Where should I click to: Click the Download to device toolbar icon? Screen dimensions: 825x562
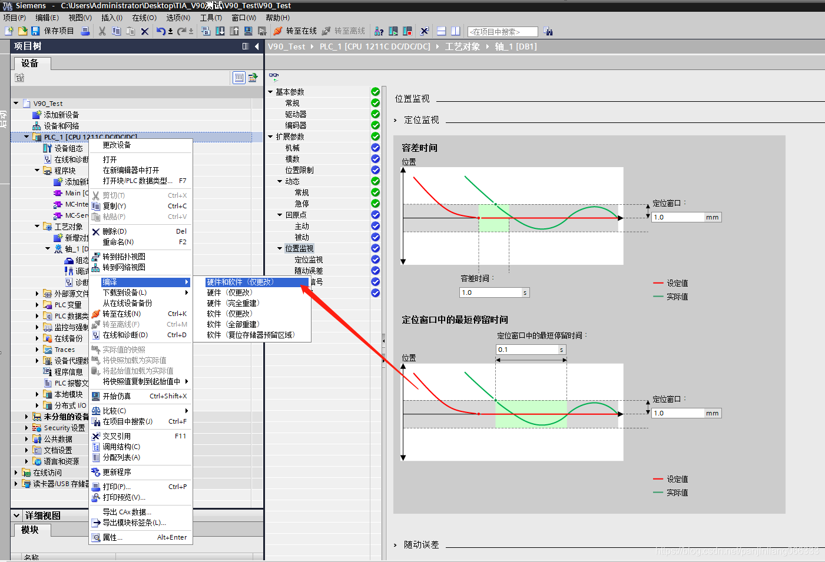220,31
